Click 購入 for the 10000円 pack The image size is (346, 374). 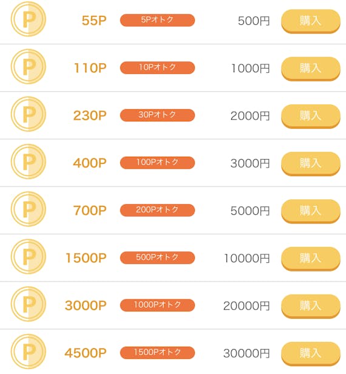click(x=311, y=259)
